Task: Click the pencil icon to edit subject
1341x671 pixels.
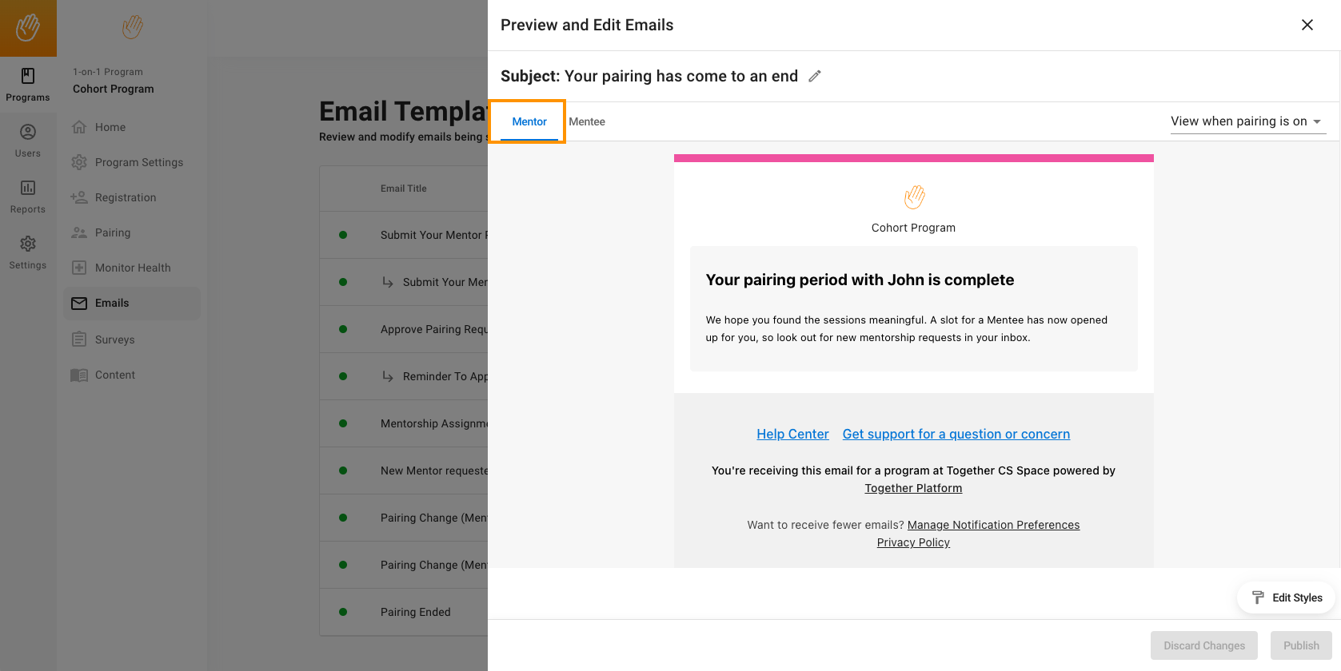Action: (815, 76)
